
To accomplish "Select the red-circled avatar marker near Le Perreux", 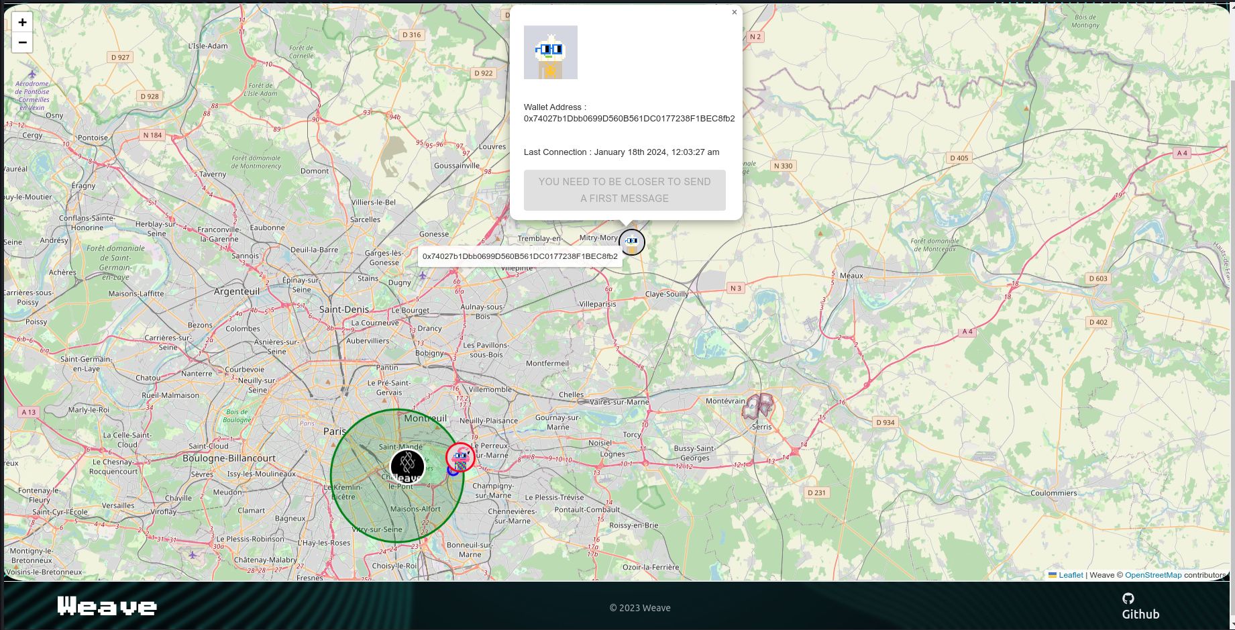I will click(460, 458).
